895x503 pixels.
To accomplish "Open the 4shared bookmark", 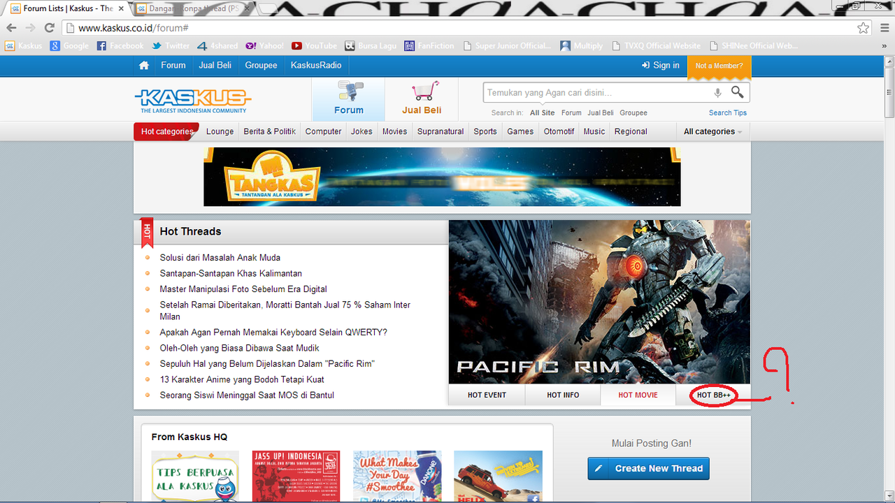I will [x=217, y=45].
